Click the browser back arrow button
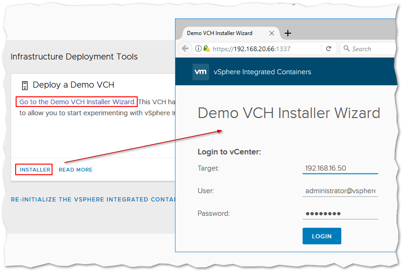 tap(185, 48)
